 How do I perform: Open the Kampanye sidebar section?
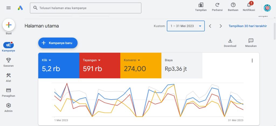(x=8, y=45)
